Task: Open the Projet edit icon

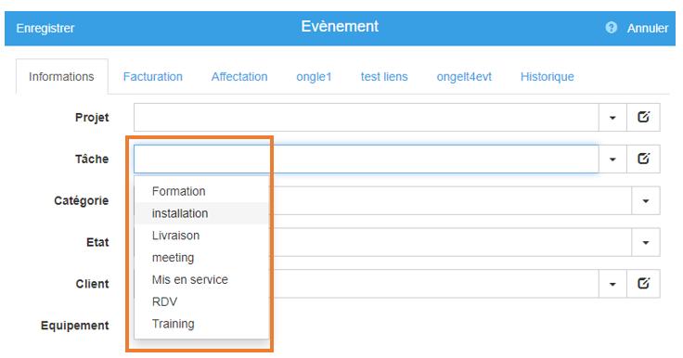Action: [643, 117]
